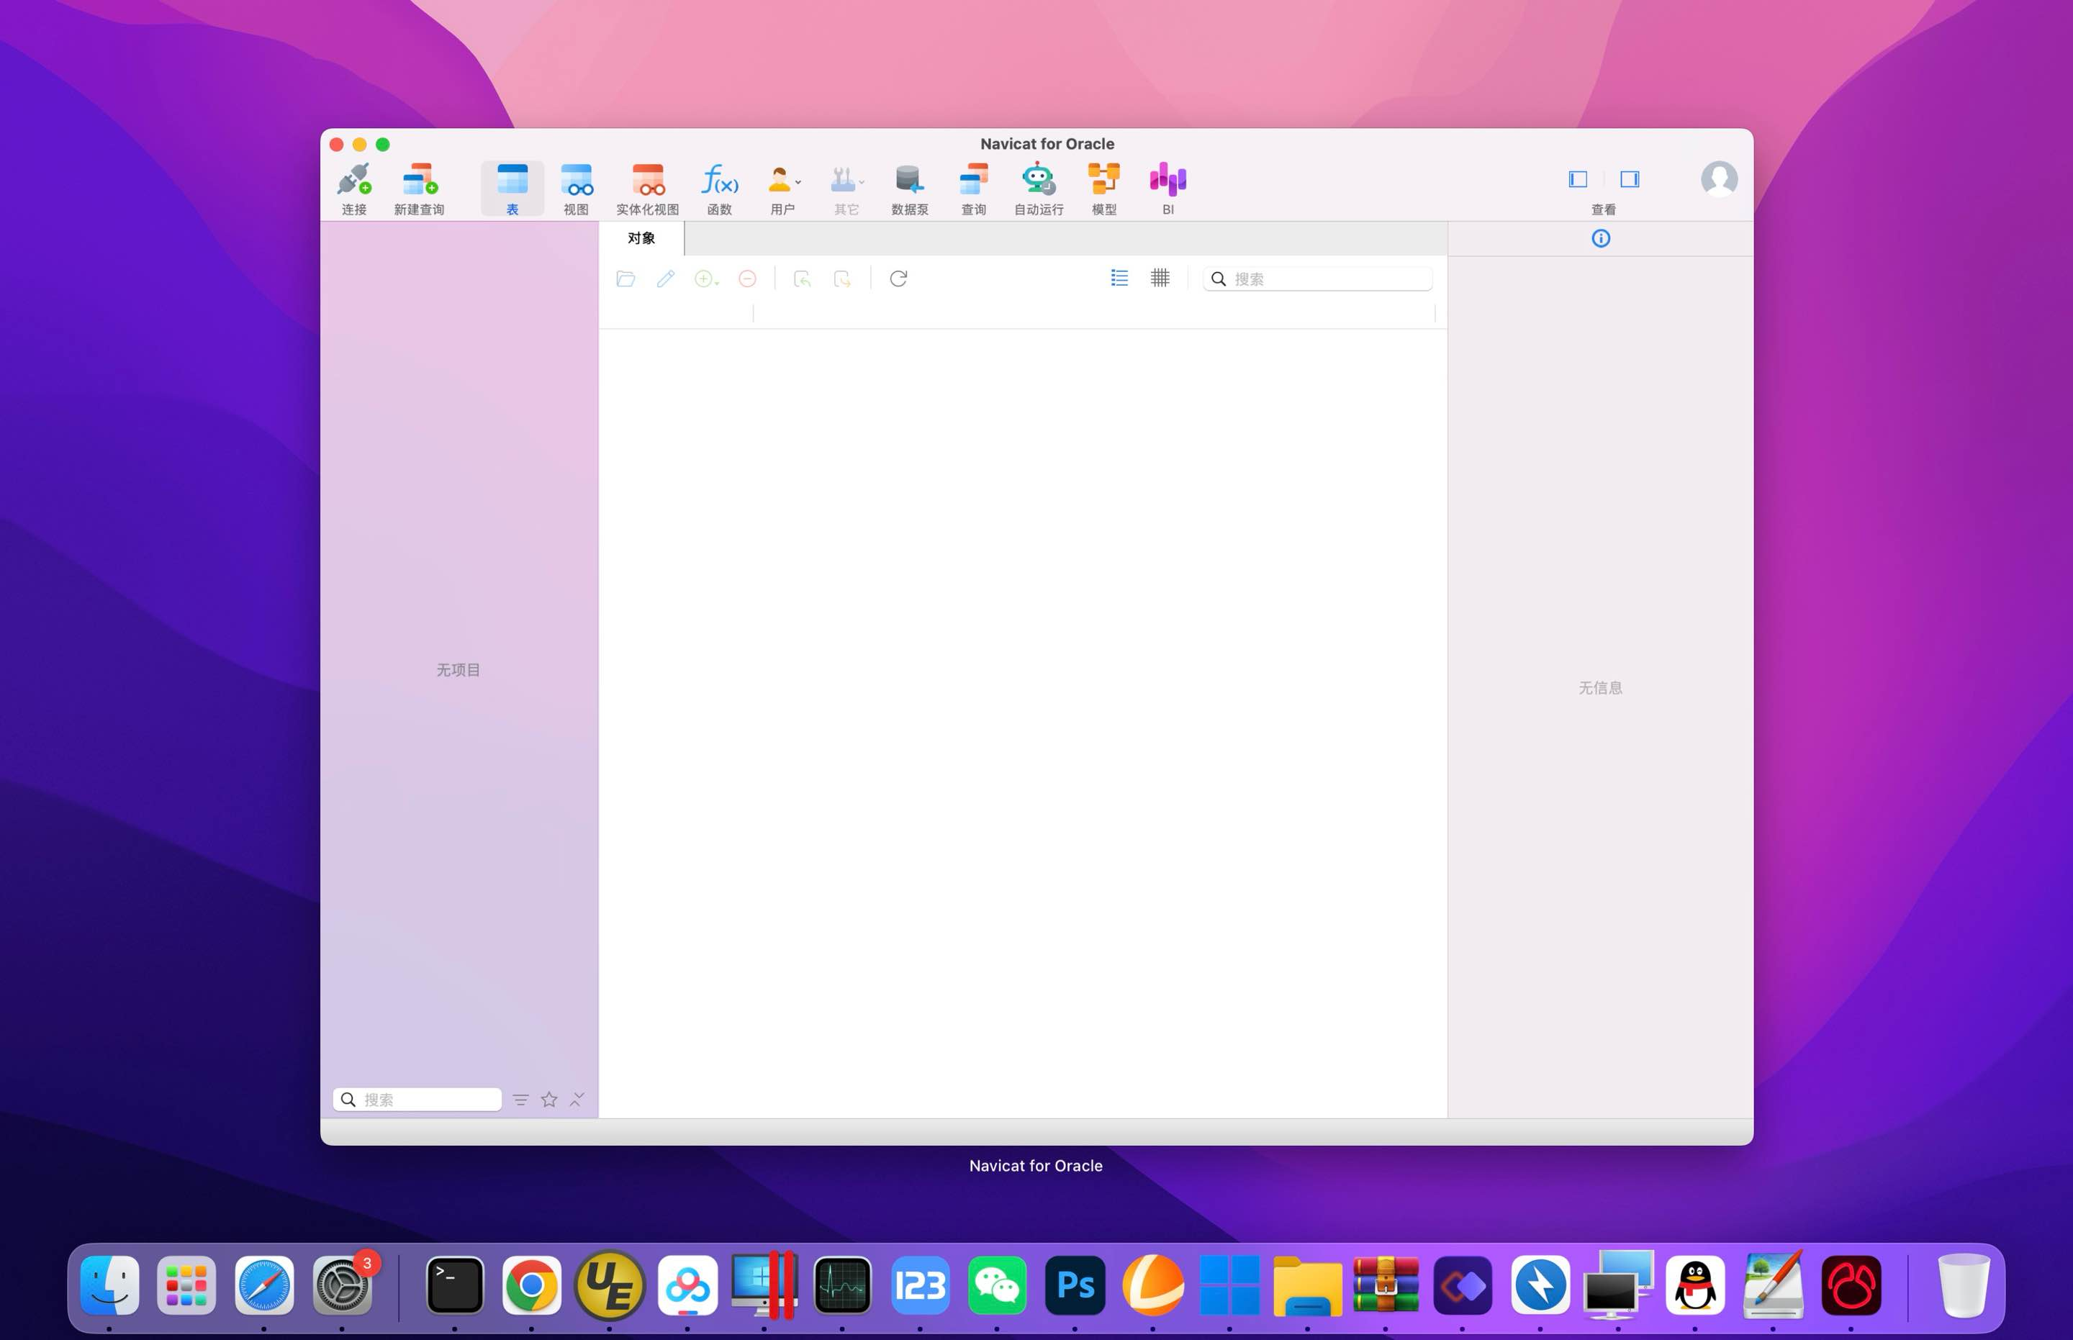Open New Query (新建查询) from the toolbar
Image resolution: width=2073 pixels, height=1340 pixels.
coord(420,179)
